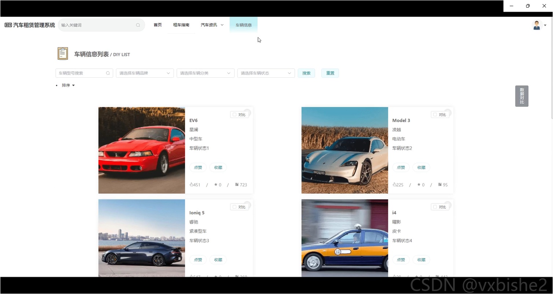
Task: Tick the 对比 checkbox on the Ioniq 5 card
Action: click(x=234, y=207)
